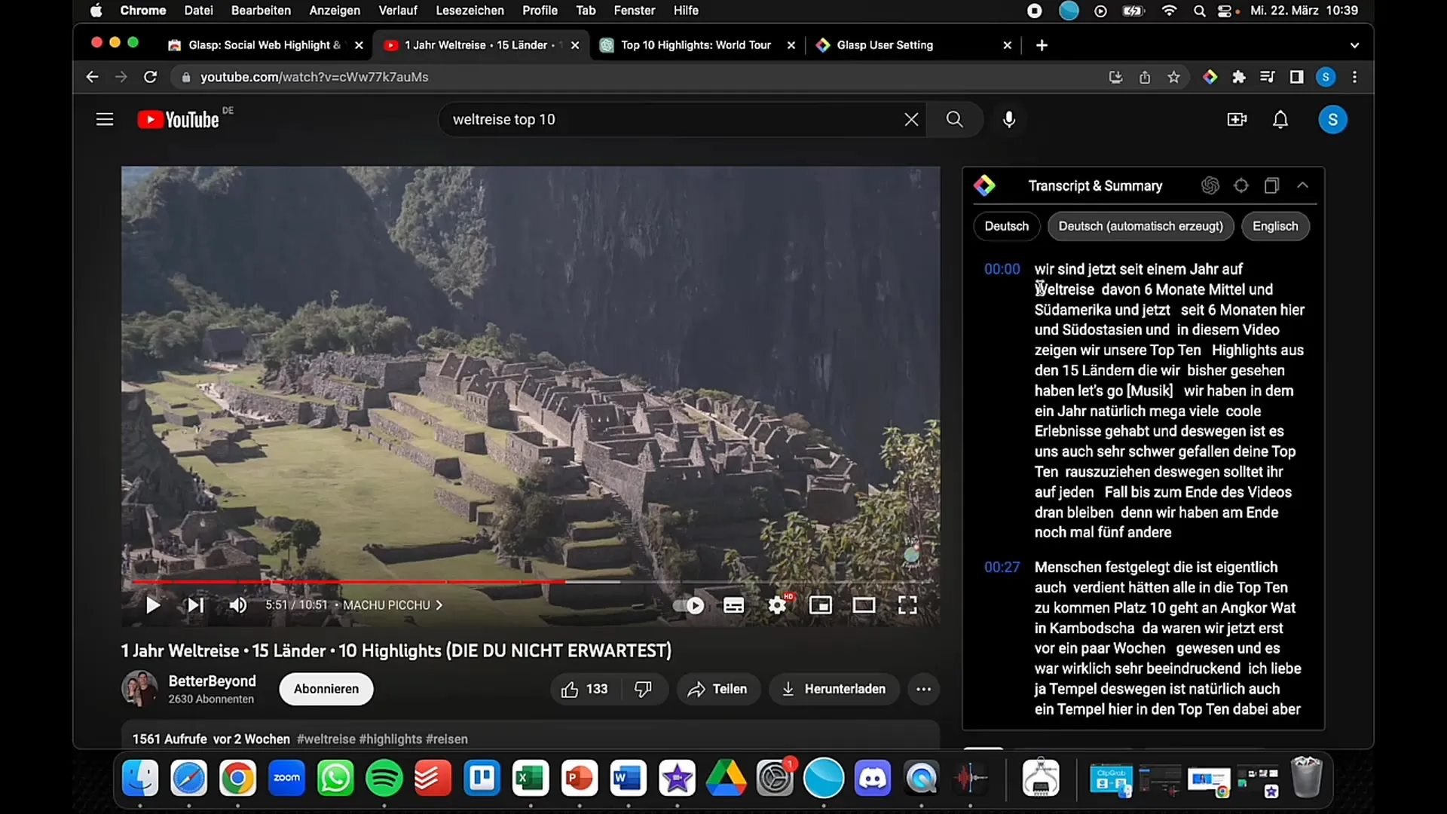Image resolution: width=1447 pixels, height=814 pixels.
Task: Share the video via Teilen
Action: [717, 689]
